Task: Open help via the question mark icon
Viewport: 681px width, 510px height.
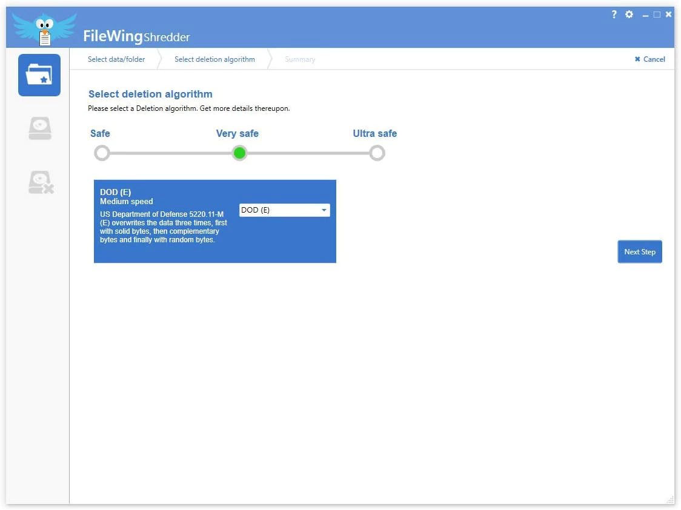Action: click(614, 14)
